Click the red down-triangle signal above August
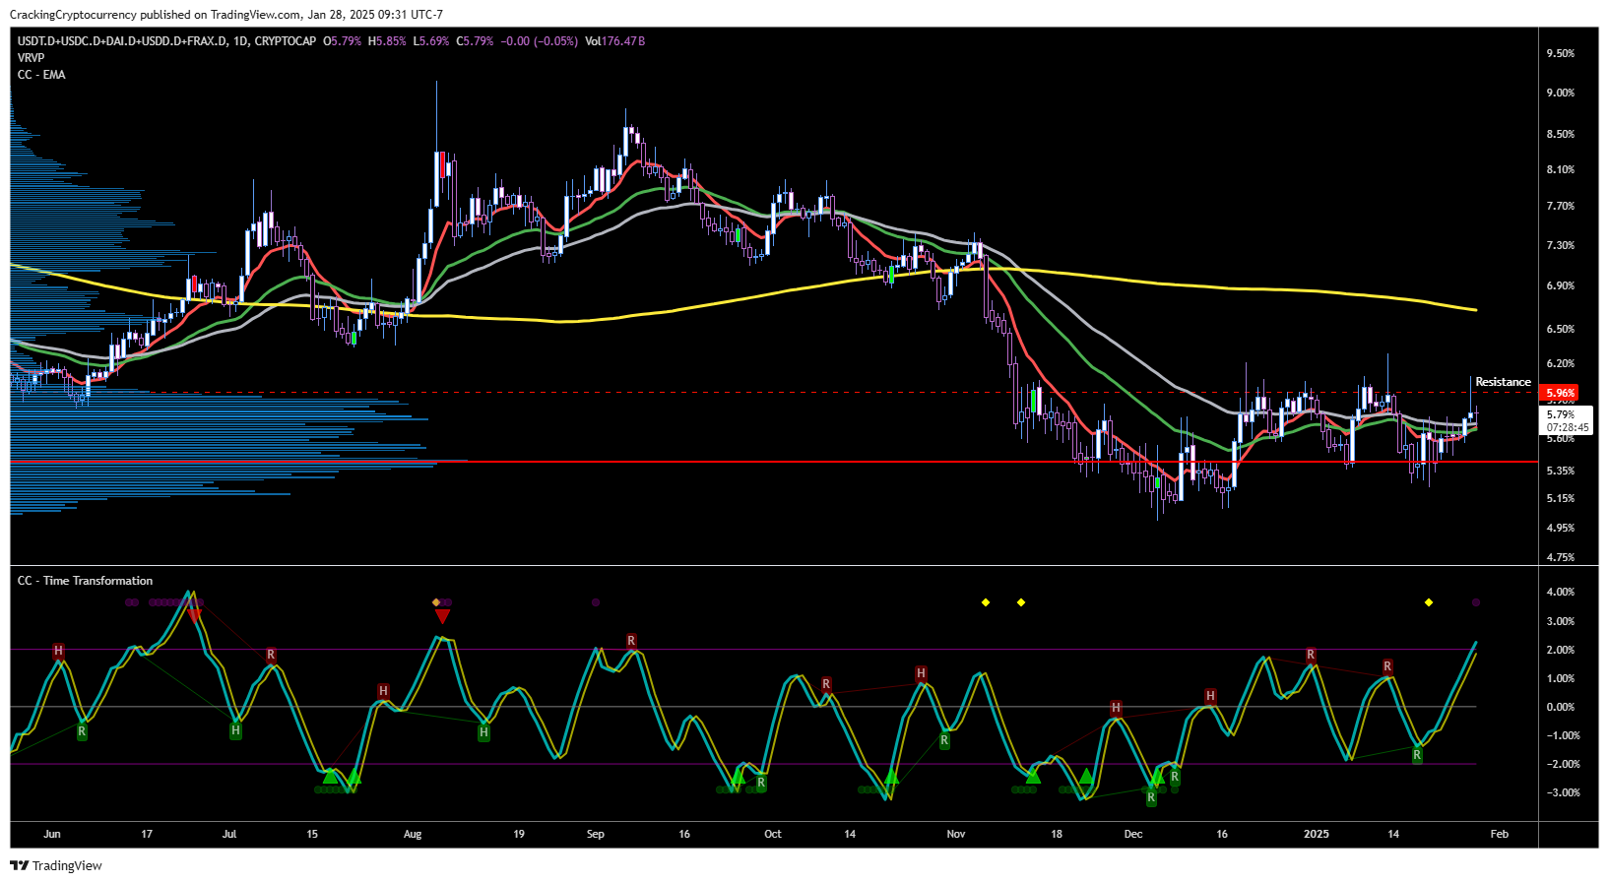Image resolution: width=1609 pixels, height=883 pixels. [443, 616]
